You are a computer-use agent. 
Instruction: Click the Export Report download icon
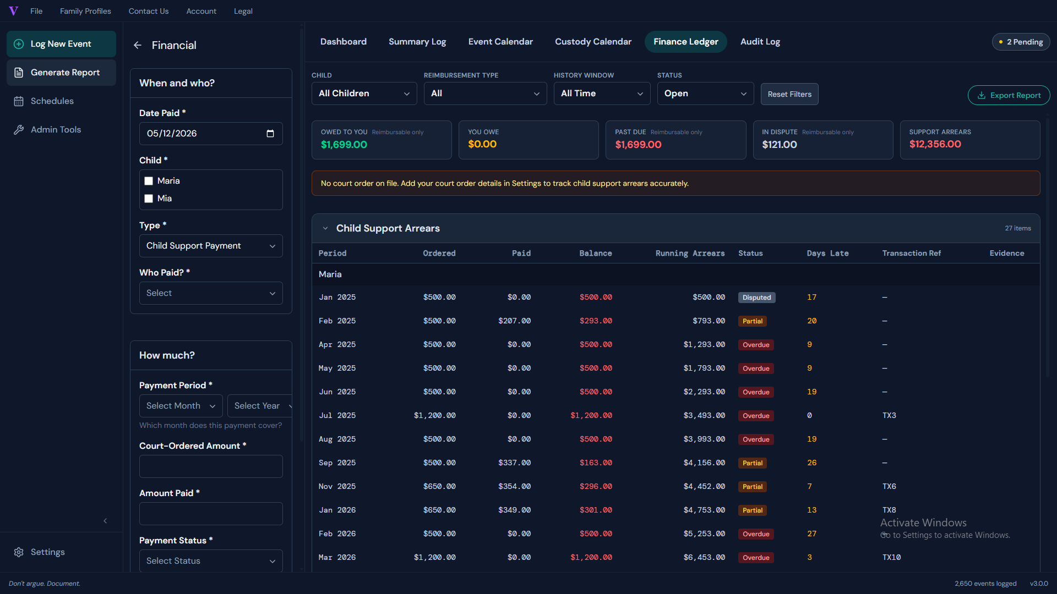pos(982,95)
